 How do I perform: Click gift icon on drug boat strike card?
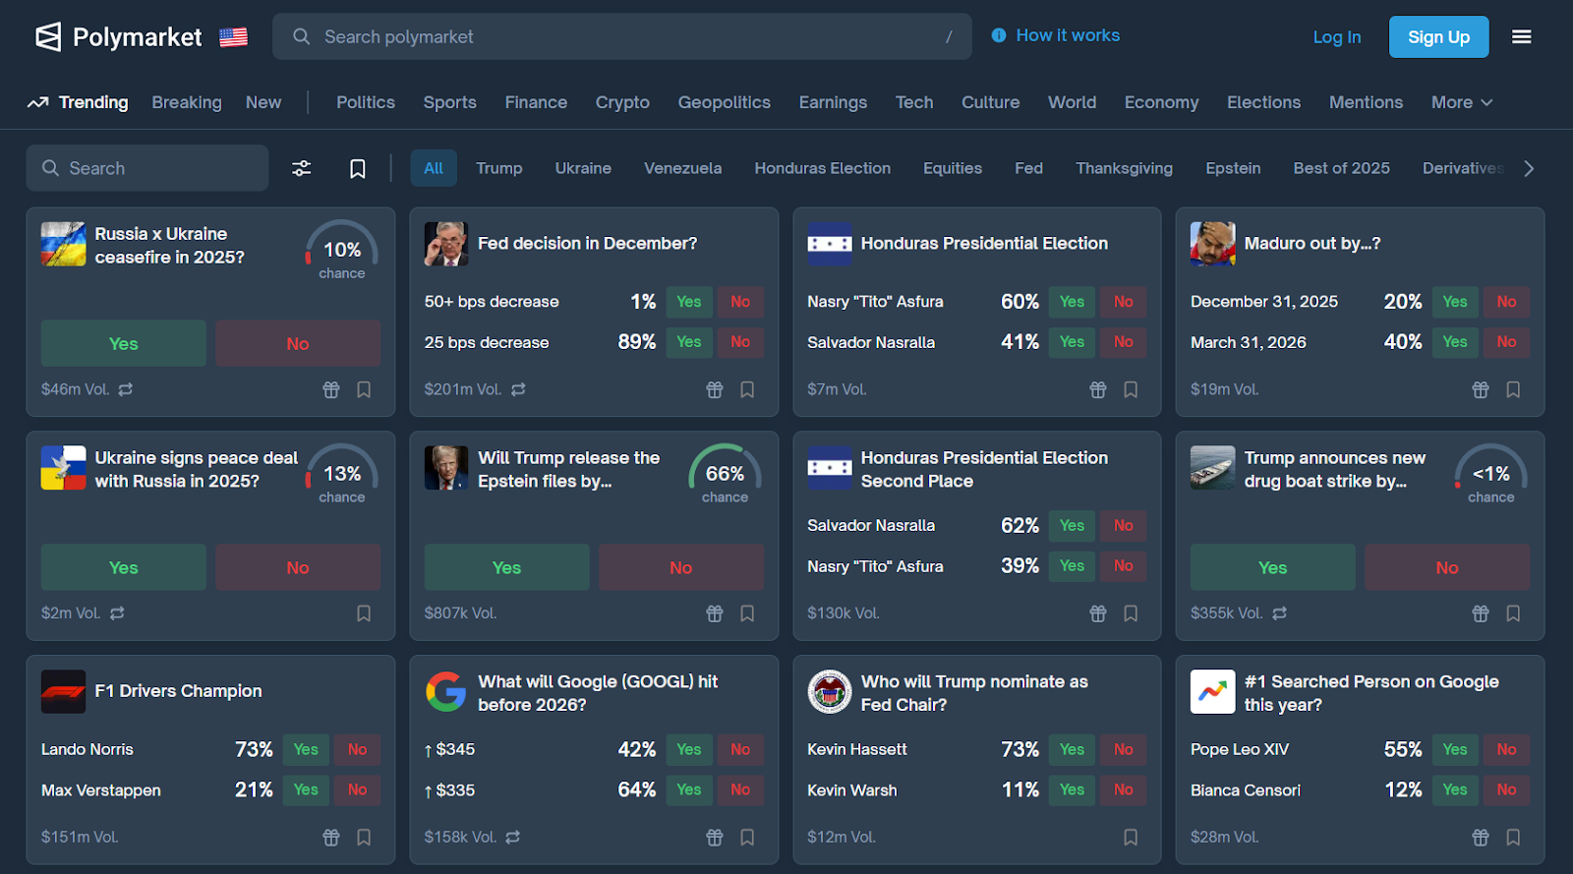[x=1481, y=613]
